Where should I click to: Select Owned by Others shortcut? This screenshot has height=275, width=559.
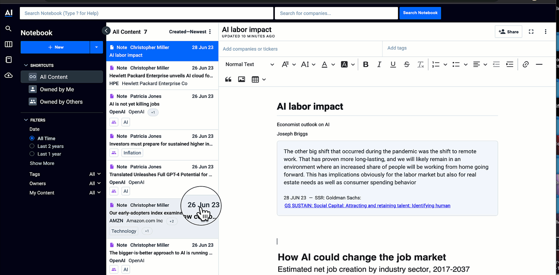click(62, 102)
